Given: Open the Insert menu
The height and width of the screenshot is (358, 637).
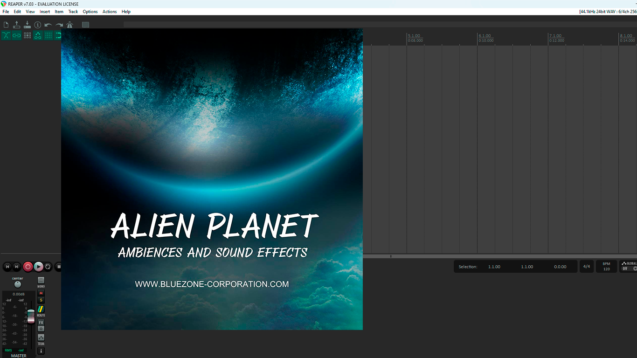Looking at the screenshot, I should pos(45,12).
